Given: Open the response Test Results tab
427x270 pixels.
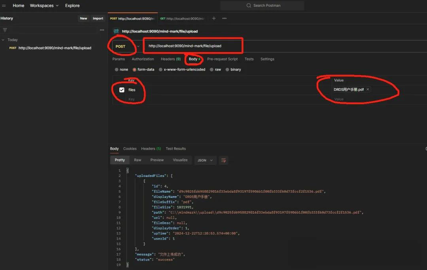Looking at the screenshot, I should click(x=176, y=149).
